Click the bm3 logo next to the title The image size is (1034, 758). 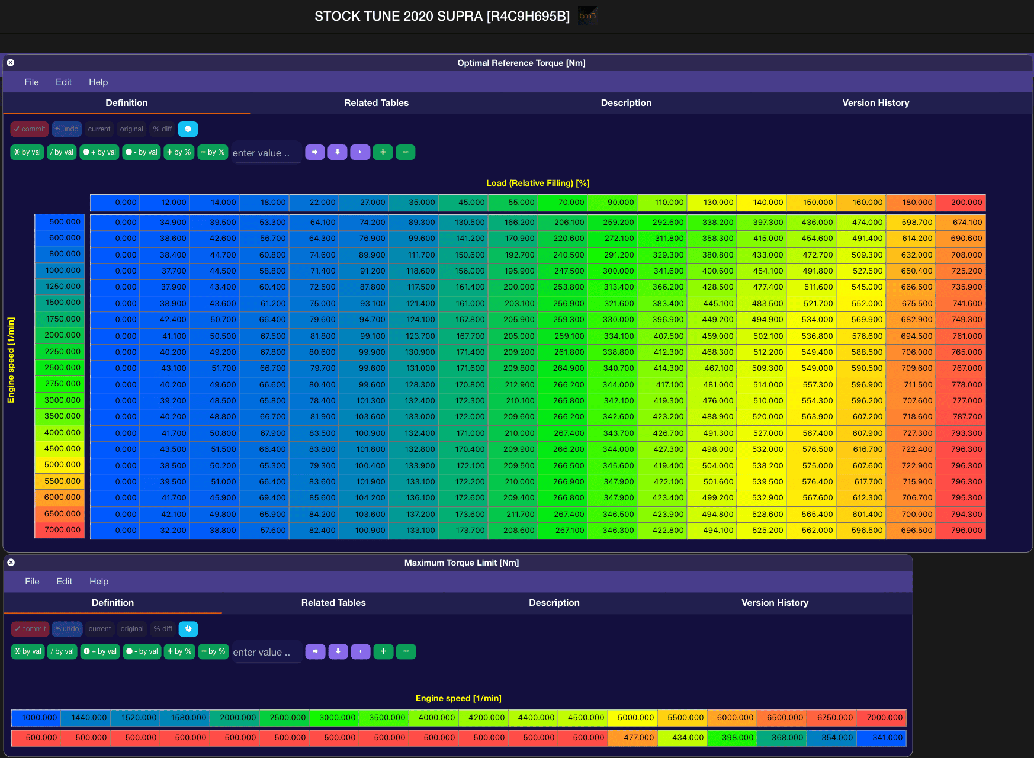pyautogui.click(x=587, y=16)
